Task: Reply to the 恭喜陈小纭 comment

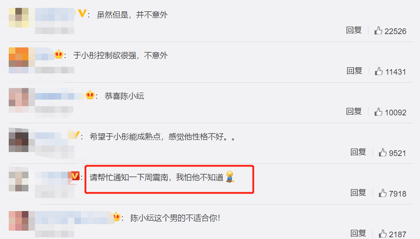Action: (354, 111)
